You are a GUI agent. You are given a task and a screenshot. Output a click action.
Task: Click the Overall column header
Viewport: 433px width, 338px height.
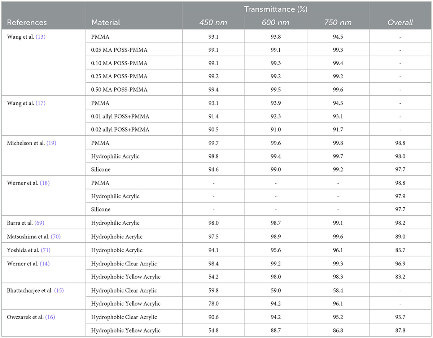pos(400,22)
